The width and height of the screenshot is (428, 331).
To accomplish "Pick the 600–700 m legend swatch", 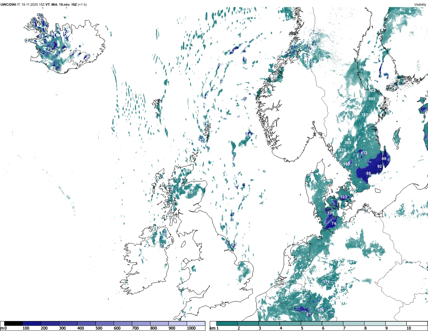I will pyautogui.click(x=123, y=323).
